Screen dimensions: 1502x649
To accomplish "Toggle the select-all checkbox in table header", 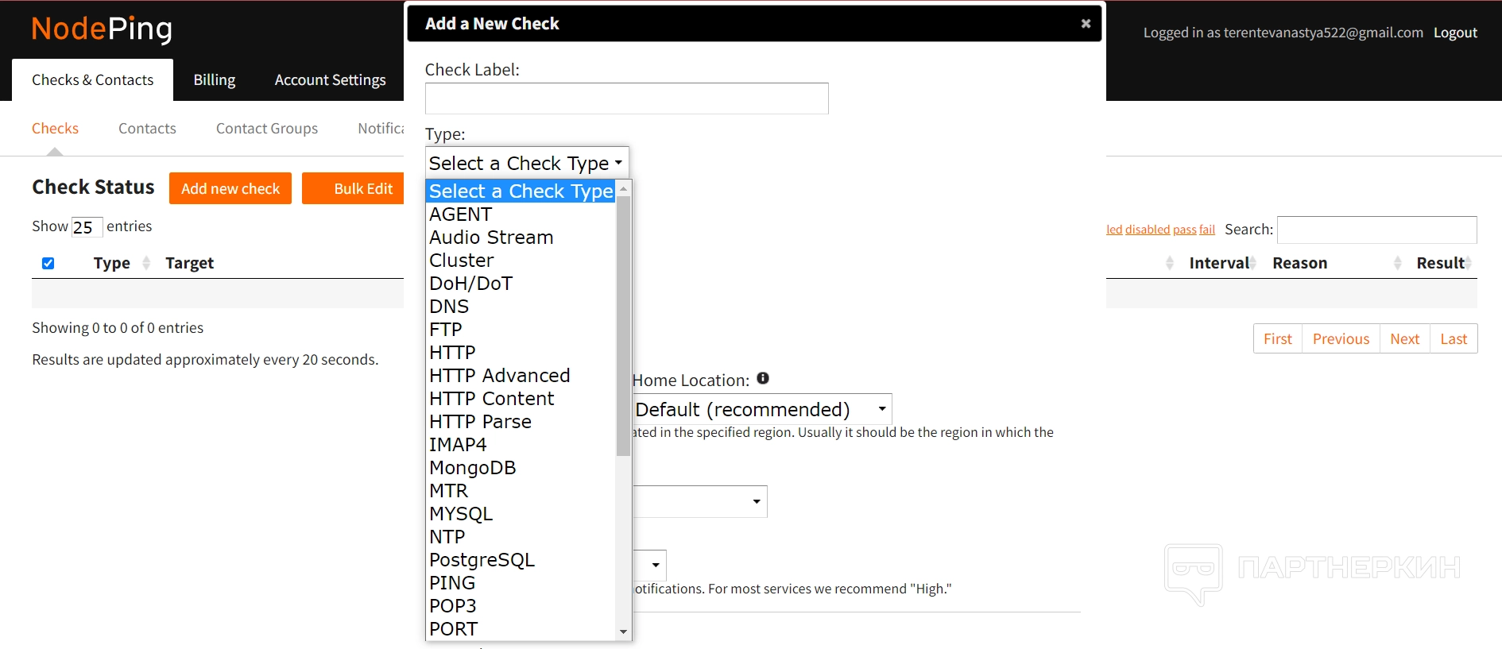I will tap(48, 263).
